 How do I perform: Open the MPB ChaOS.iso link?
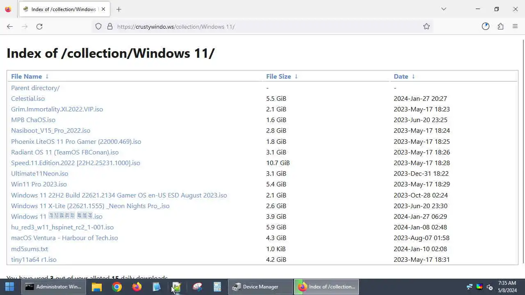coord(33,120)
